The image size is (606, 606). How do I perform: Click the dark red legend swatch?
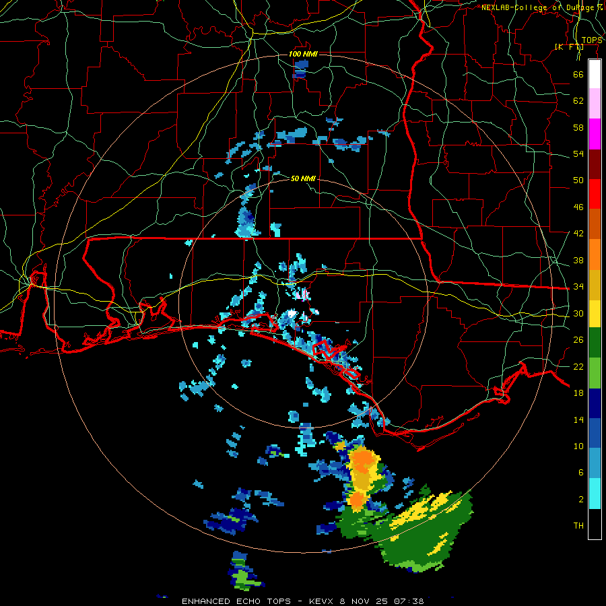[x=595, y=164]
